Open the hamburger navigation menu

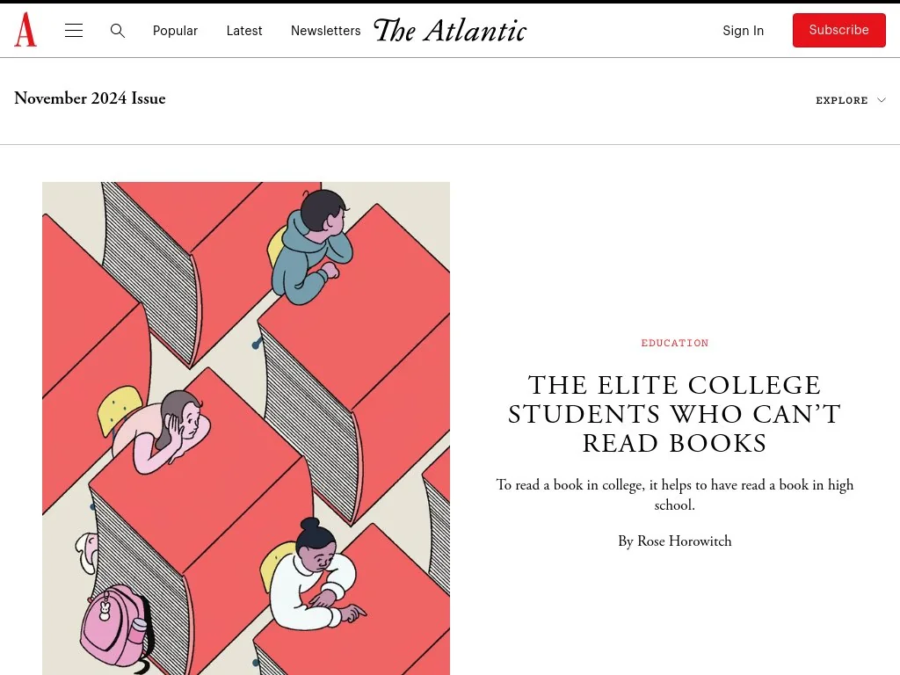74,31
